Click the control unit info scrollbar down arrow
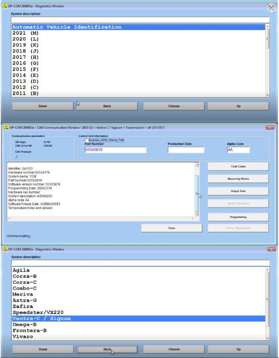 [197, 214]
